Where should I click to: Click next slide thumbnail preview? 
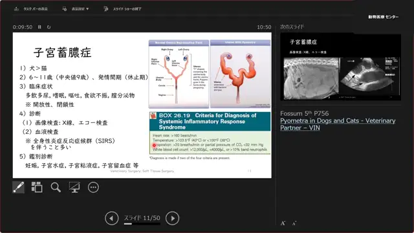point(341,67)
